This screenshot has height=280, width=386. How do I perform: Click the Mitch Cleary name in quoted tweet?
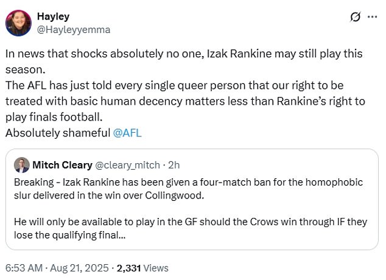(x=63, y=165)
